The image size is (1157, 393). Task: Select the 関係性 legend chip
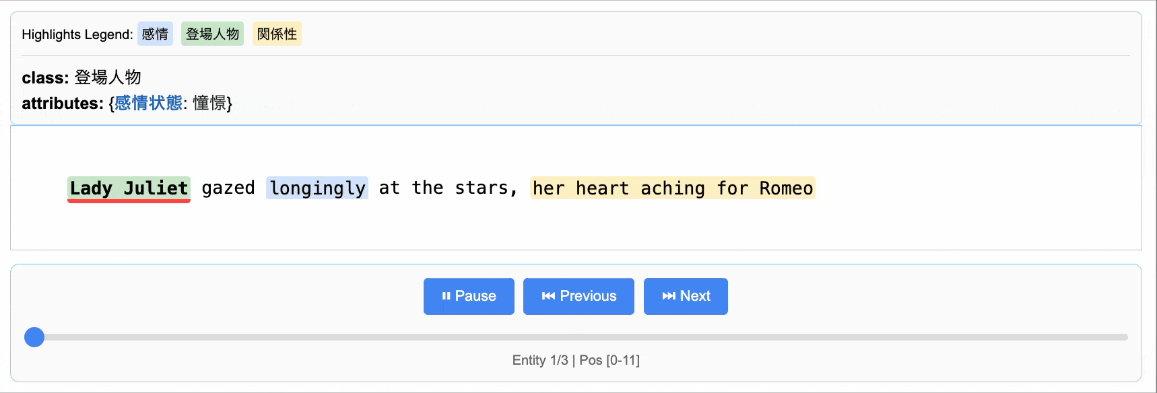(x=277, y=34)
